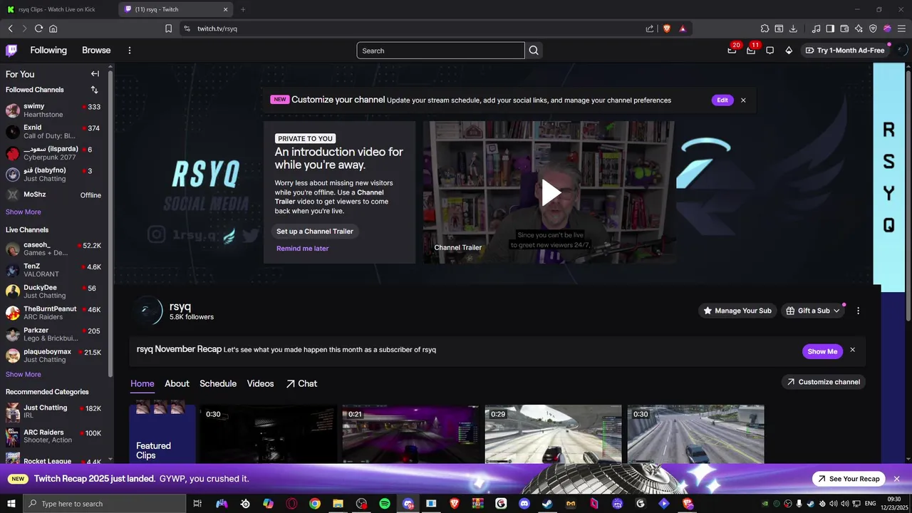Click Customize channel button
This screenshot has height=513, width=912.
824,382
